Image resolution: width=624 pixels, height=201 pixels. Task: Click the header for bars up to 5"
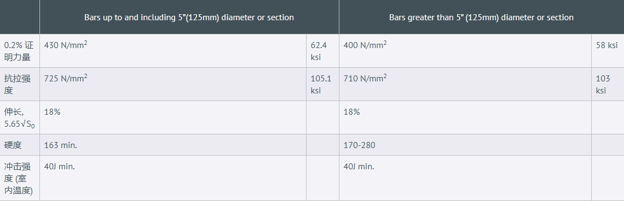tap(189, 17)
